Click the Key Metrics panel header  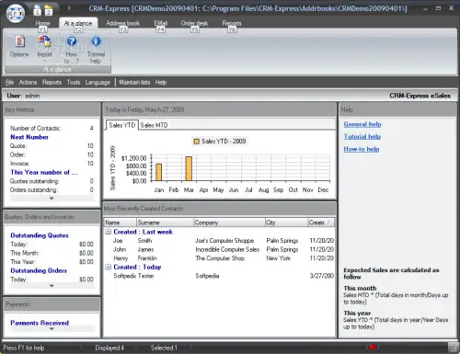point(52,109)
